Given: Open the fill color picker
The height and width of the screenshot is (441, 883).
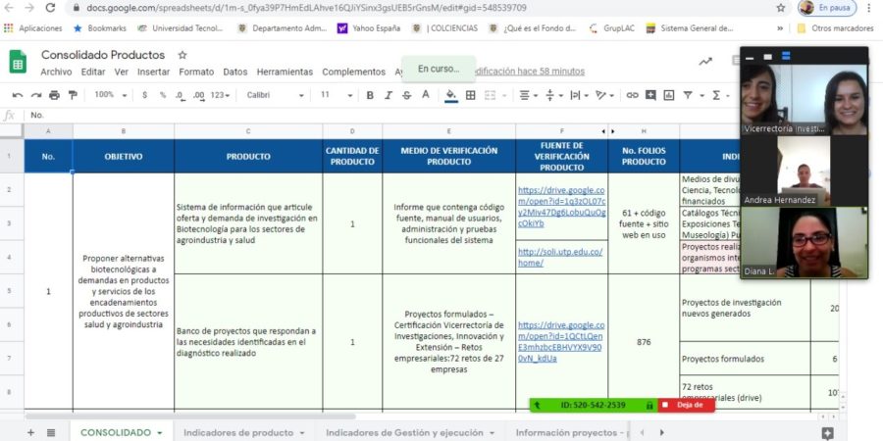Looking at the screenshot, I should (451, 95).
